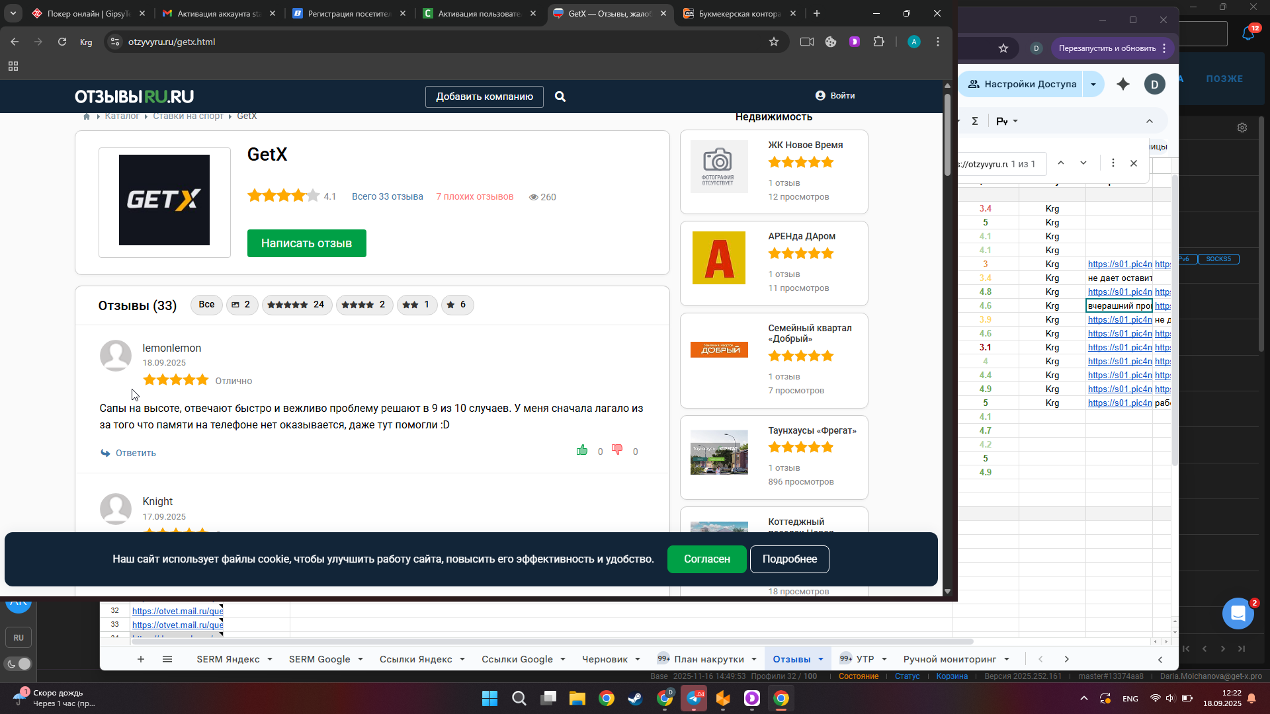The image size is (1270, 714).
Task: Open the SERM Google sheet tab
Action: pos(319,659)
